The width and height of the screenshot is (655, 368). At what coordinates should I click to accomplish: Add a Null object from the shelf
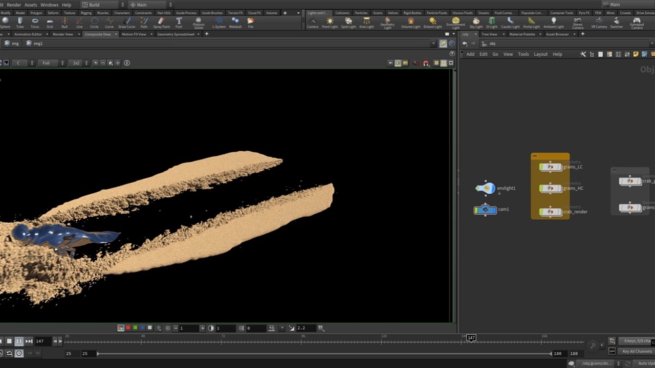pyautogui.click(x=64, y=22)
